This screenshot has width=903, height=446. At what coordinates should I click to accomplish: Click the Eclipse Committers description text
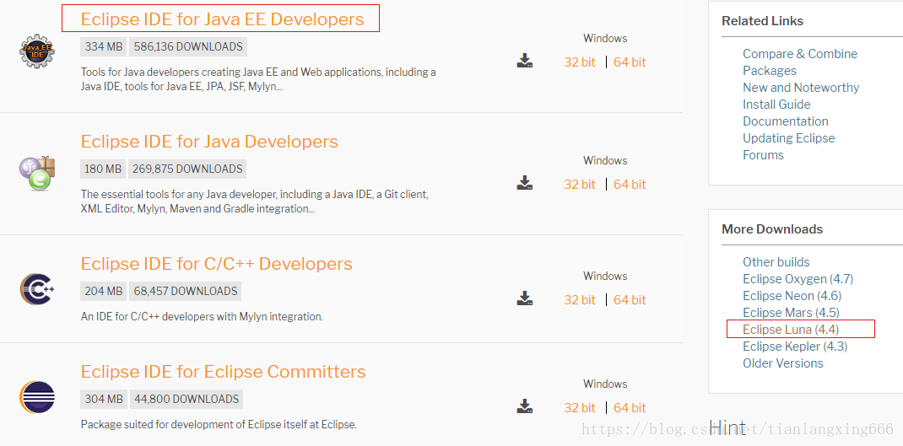(x=219, y=425)
